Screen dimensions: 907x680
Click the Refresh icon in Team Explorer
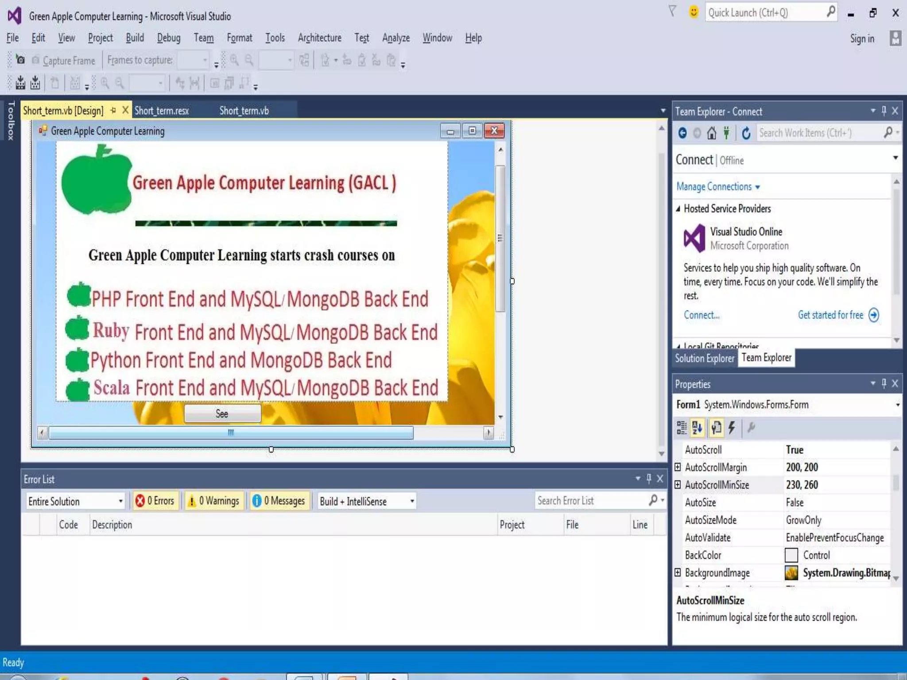[746, 133]
